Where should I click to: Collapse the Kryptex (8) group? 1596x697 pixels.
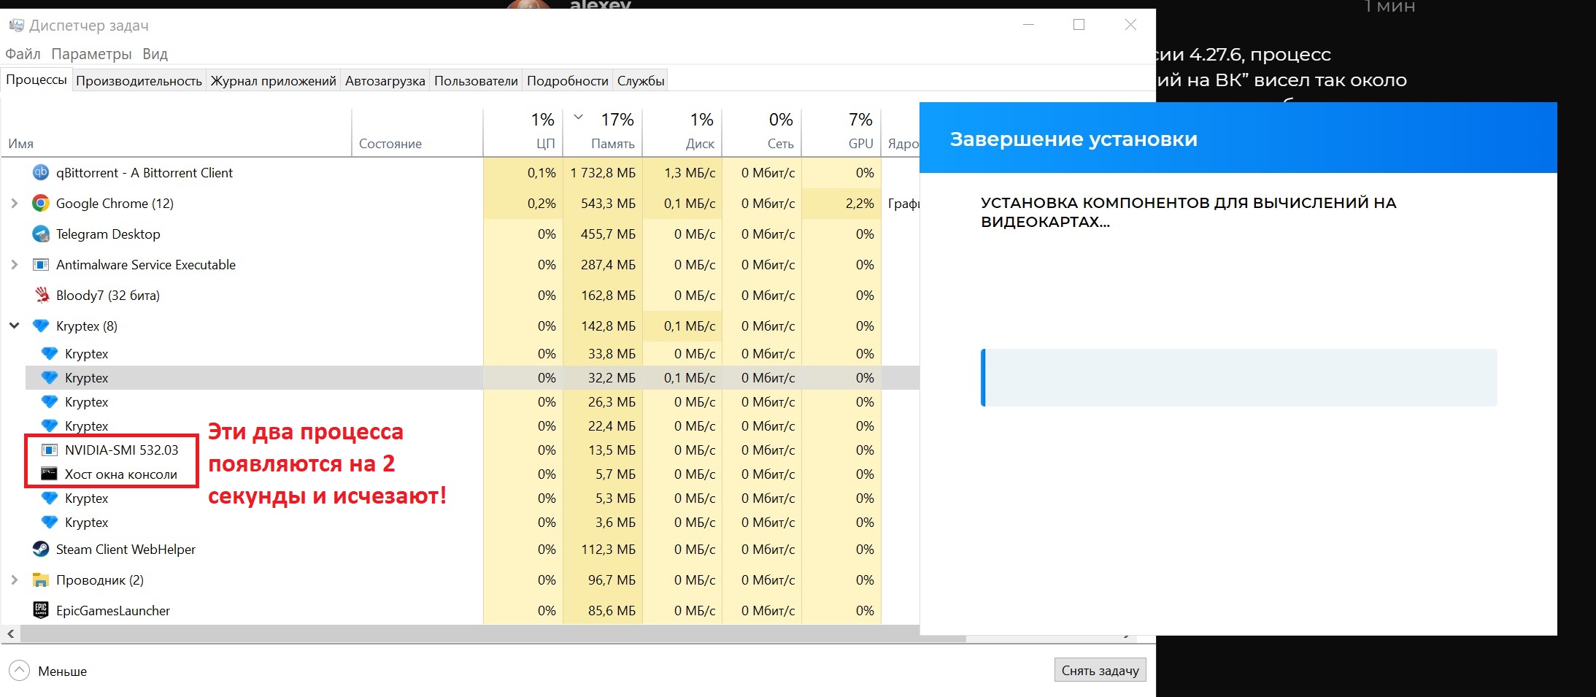[14, 326]
